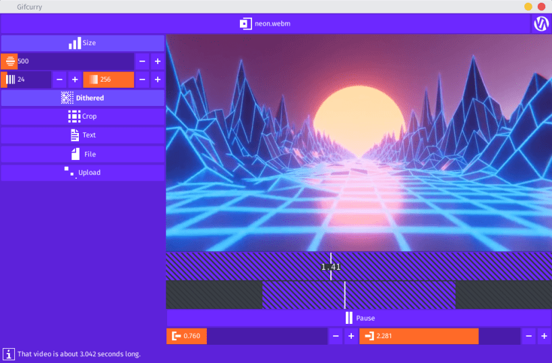Click the Text document icon
The width and height of the screenshot is (552, 363).
pos(75,135)
